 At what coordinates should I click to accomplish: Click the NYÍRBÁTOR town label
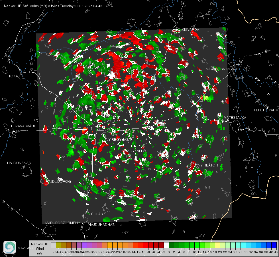(x=208, y=165)
